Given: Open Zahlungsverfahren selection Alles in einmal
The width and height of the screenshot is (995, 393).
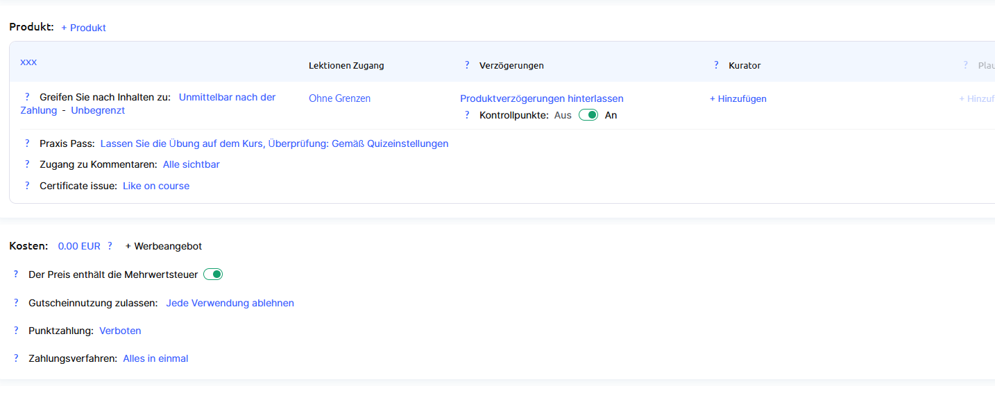Looking at the screenshot, I should [x=155, y=358].
